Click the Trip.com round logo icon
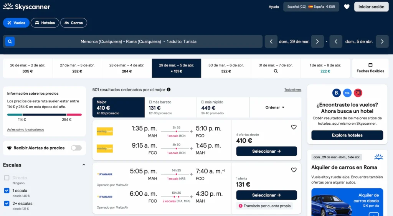 tap(347, 93)
